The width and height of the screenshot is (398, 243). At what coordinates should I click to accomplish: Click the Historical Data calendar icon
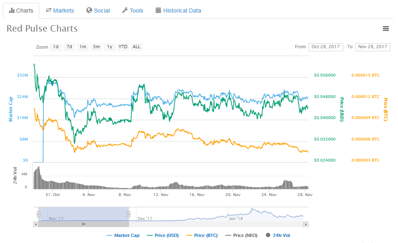pyautogui.click(x=158, y=11)
